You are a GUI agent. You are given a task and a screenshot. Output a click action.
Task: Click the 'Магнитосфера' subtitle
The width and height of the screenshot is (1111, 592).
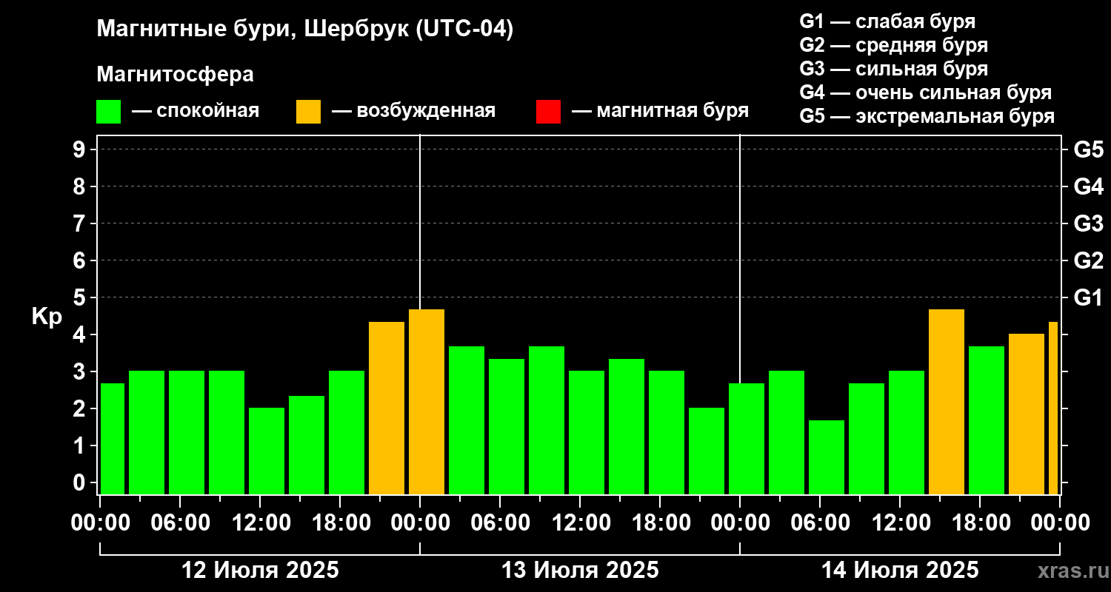tap(175, 75)
